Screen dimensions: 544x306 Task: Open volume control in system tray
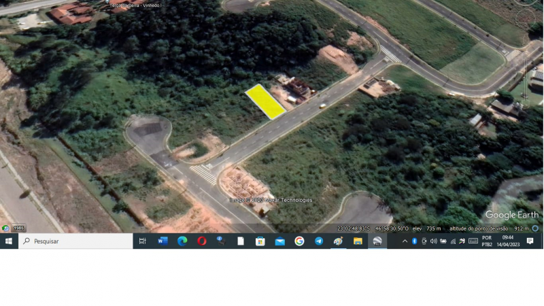pyautogui.click(x=433, y=241)
